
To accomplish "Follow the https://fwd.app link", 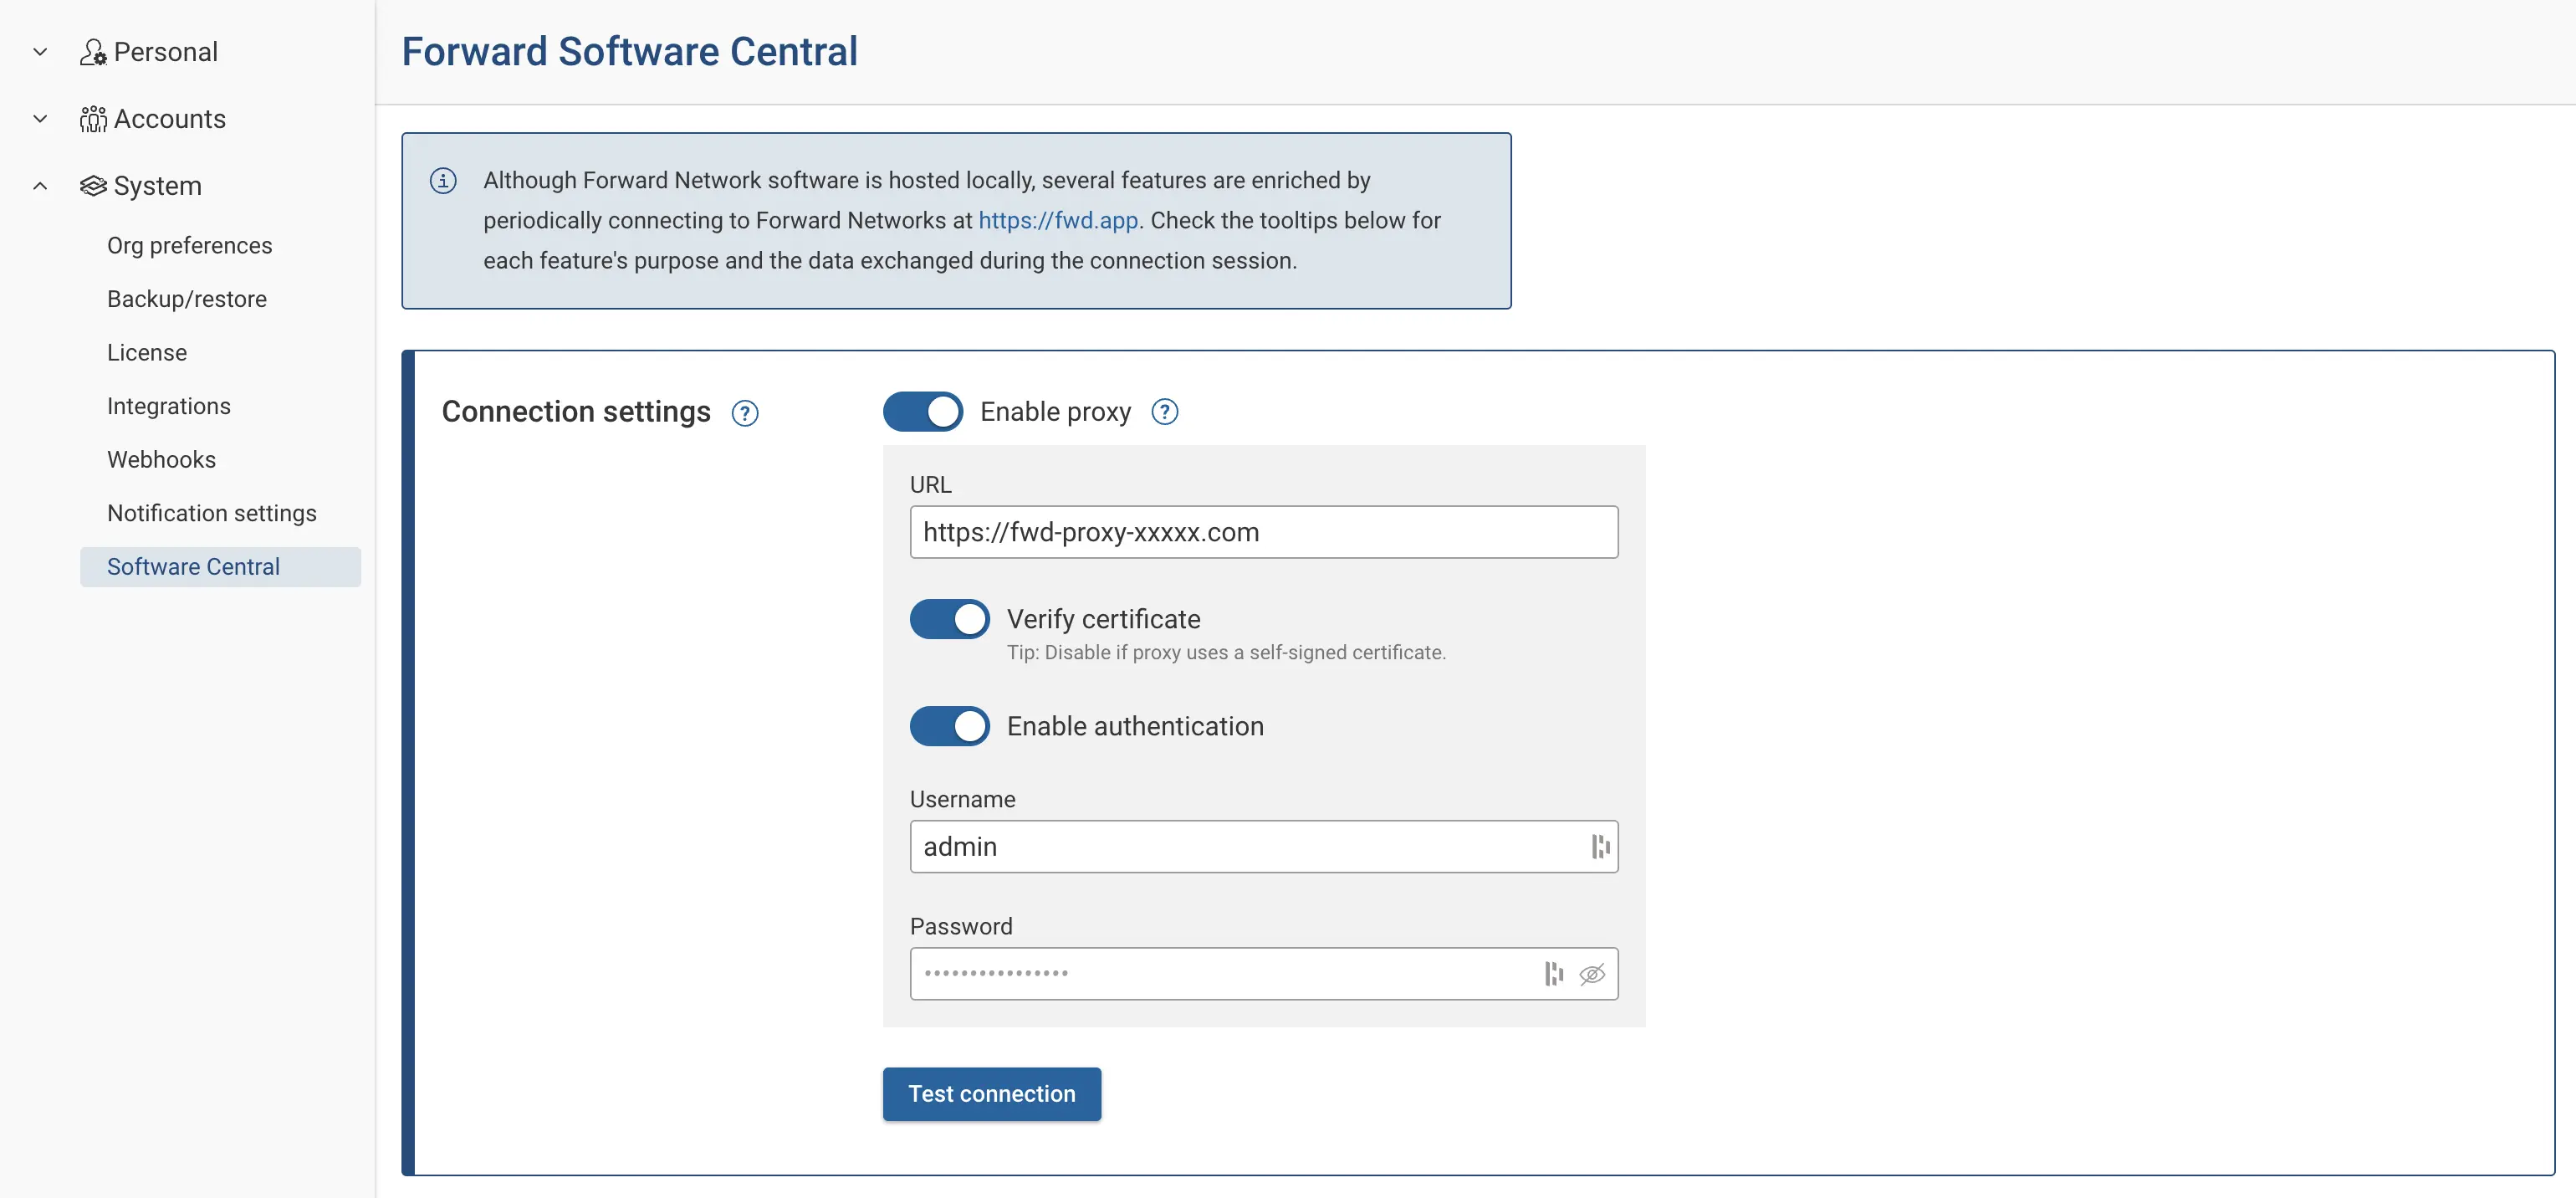I will 1058,221.
